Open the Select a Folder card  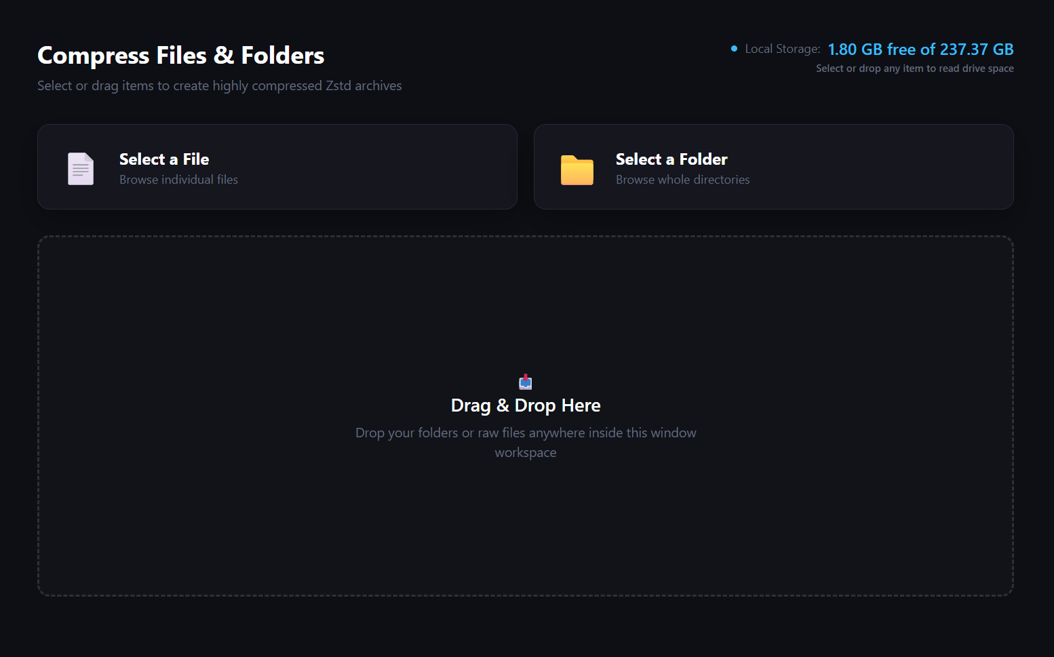tap(774, 167)
